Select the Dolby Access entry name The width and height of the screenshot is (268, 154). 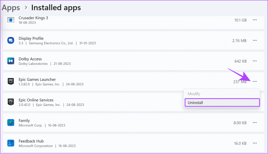tap(30, 59)
